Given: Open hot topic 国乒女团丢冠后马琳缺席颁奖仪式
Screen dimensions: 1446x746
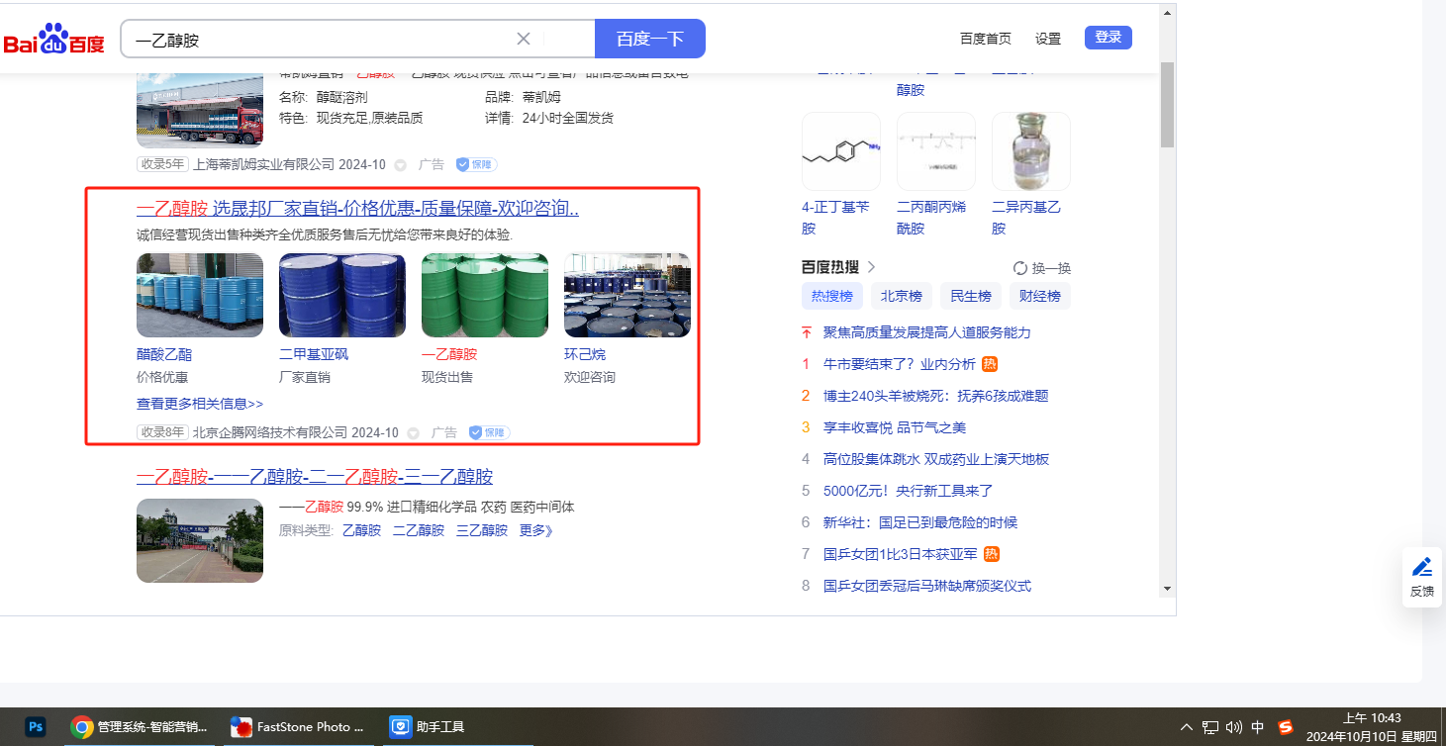Looking at the screenshot, I should pos(927,586).
